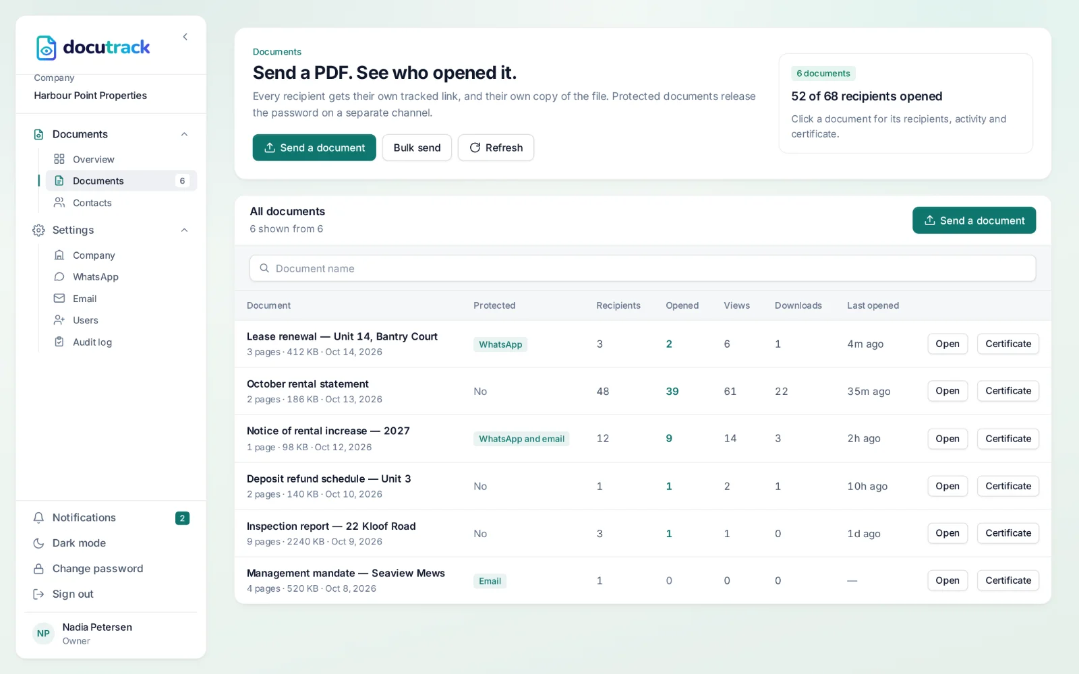Click the Documents section file icon
Viewport: 1079px width, 674px height.
pos(38,134)
